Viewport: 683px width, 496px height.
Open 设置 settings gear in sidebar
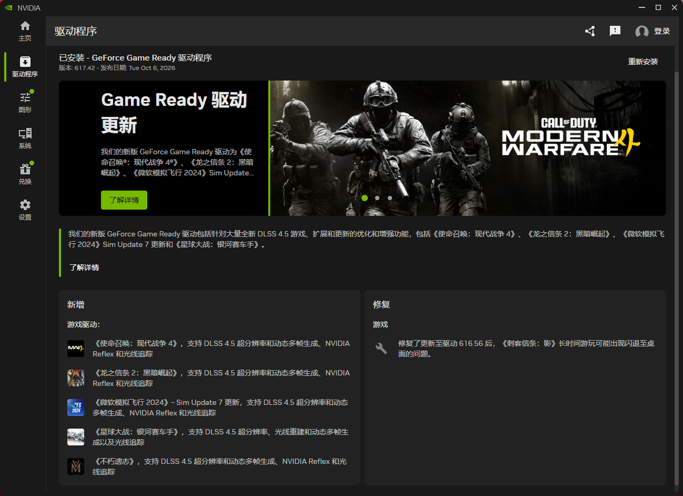[25, 210]
